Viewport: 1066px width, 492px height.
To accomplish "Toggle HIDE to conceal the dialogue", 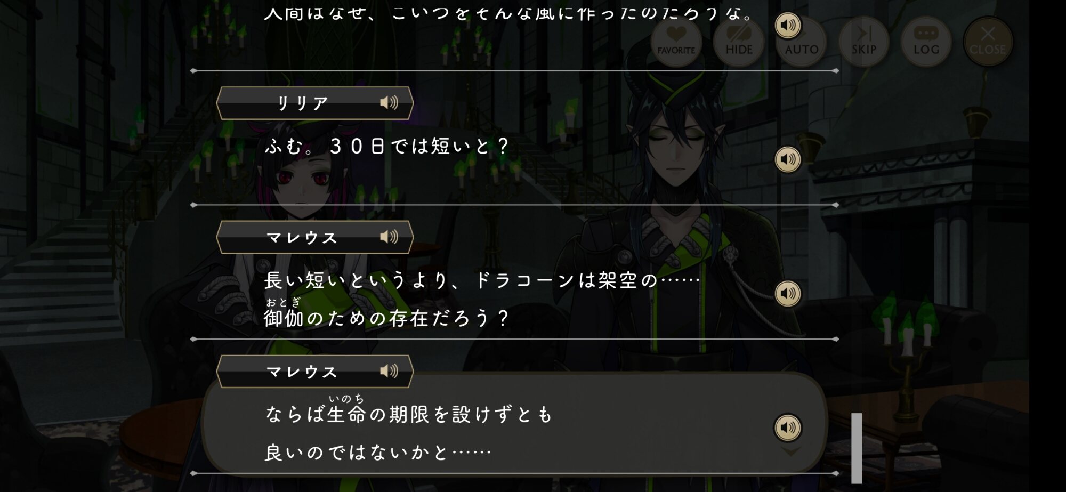I will (x=739, y=42).
